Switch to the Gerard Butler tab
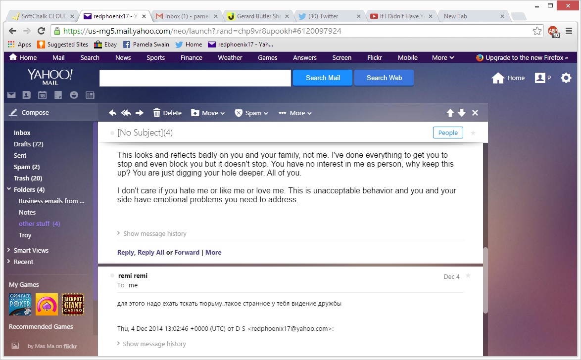 click(x=258, y=16)
